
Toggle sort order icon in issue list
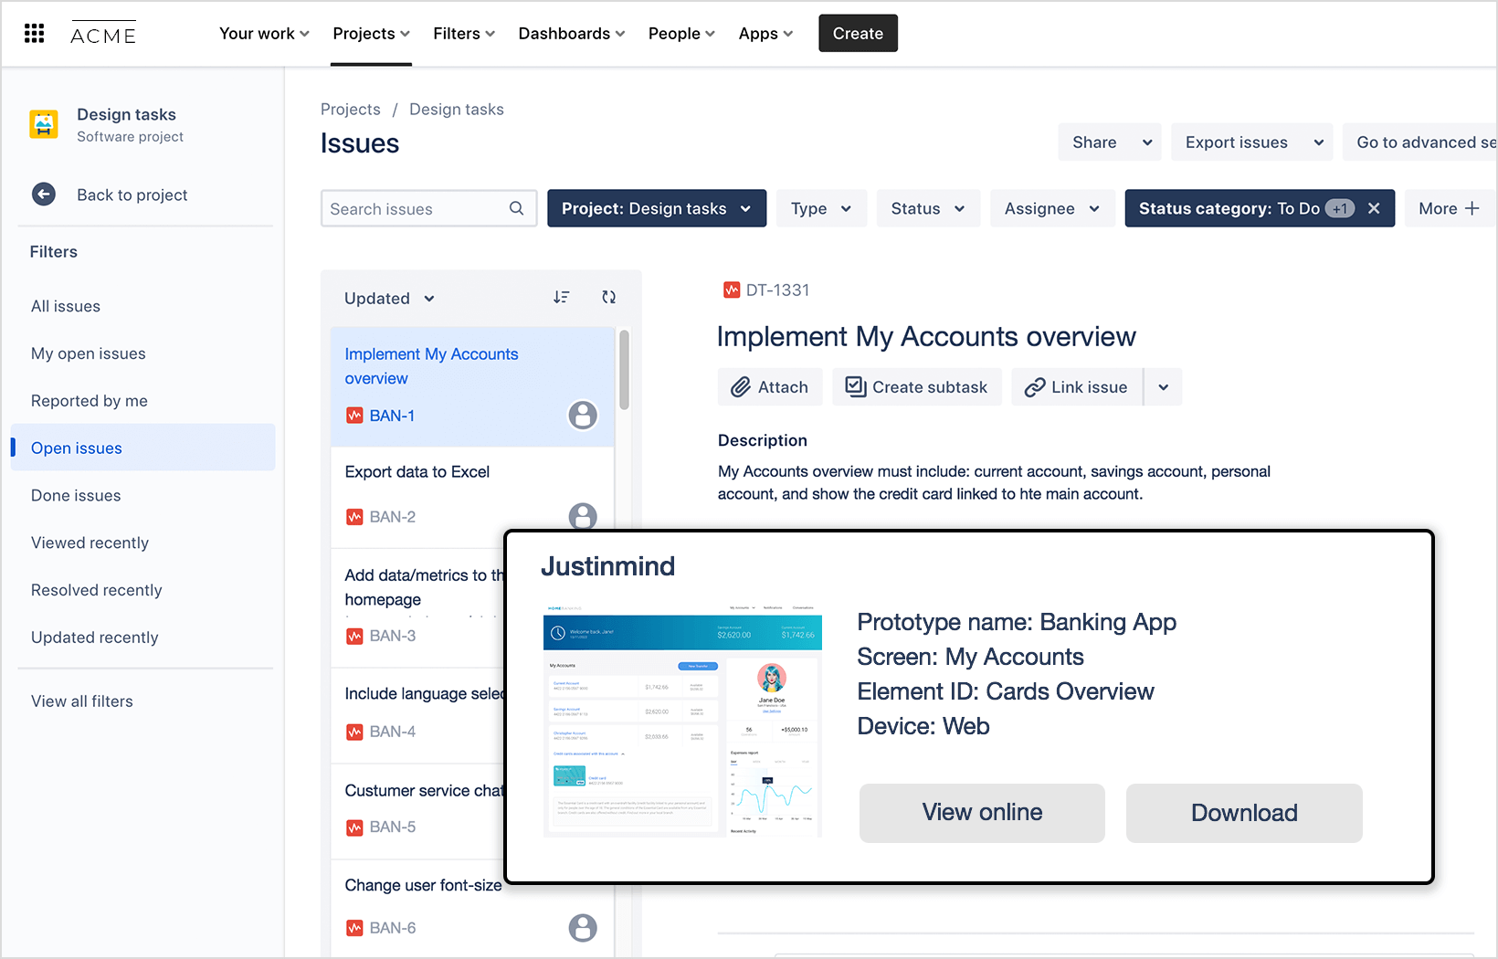[x=562, y=297]
